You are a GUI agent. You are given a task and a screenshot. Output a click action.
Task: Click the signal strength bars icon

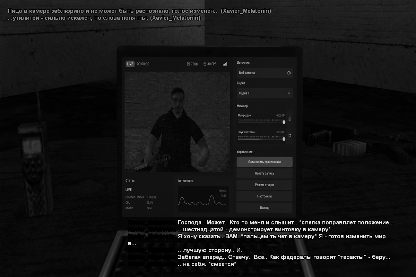(225, 64)
